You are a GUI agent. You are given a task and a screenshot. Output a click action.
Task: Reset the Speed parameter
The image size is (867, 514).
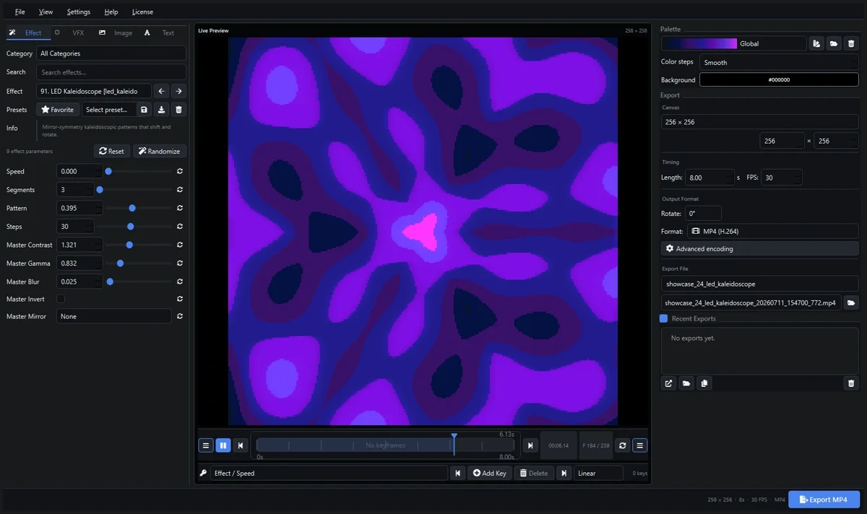pyautogui.click(x=180, y=171)
